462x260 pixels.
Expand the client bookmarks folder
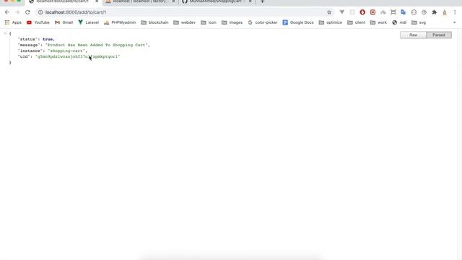(356, 22)
